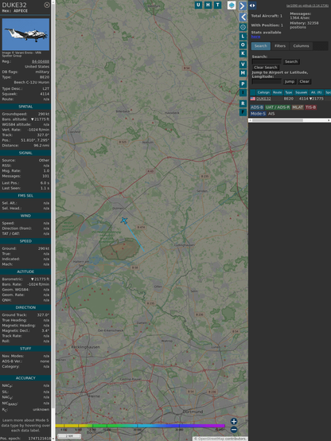Viewport: 331px width, 441px height.
Task: Toggle the M military filter button
Action: click(x=243, y=73)
